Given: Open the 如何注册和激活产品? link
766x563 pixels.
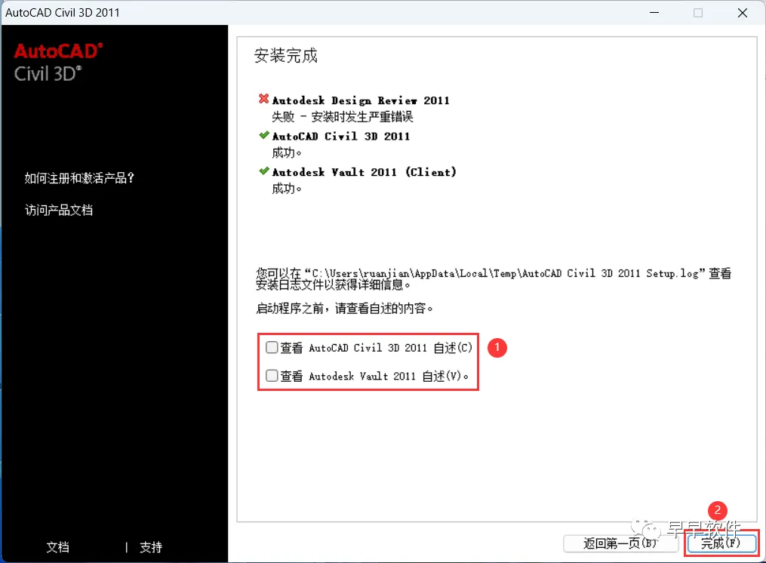Looking at the screenshot, I should (x=79, y=178).
